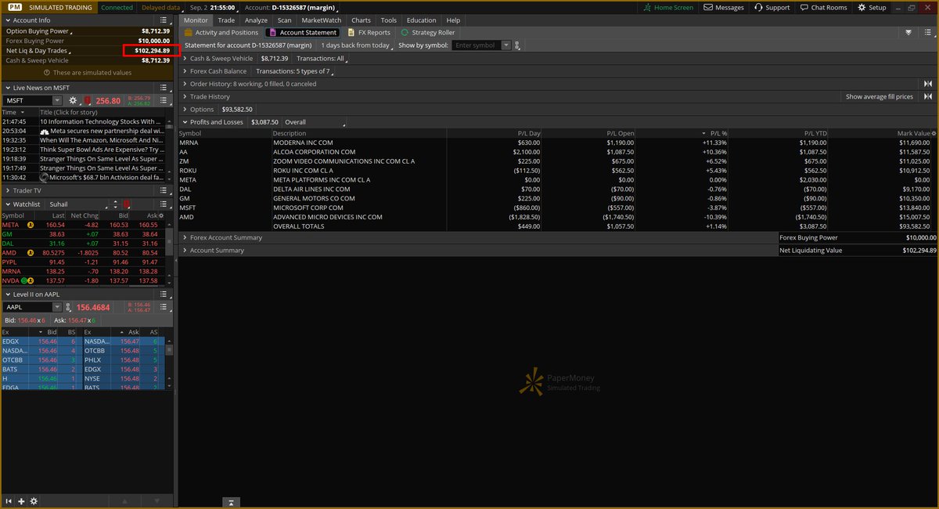Switch to Charts tab

(362, 20)
